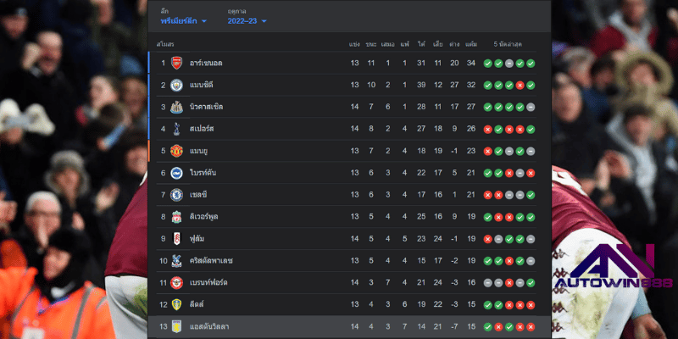
Task: Click the 5 นัดล่าสุด column header
Action: click(x=508, y=45)
